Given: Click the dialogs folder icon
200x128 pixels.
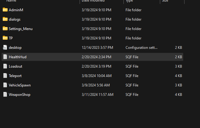Looking at the screenshot, I should tap(5, 19).
